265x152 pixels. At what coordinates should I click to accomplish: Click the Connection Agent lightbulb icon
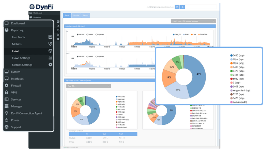pyautogui.click(x=7, y=113)
